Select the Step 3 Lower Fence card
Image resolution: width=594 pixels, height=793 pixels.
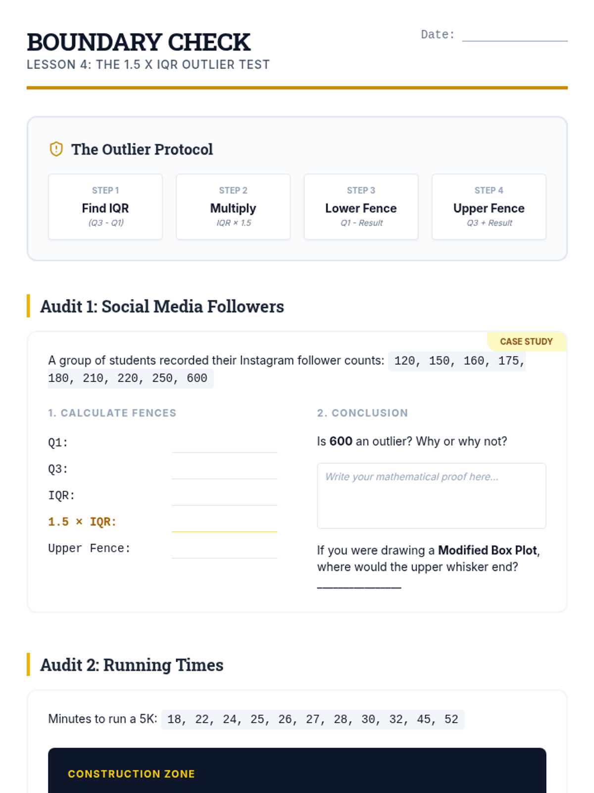[361, 207]
